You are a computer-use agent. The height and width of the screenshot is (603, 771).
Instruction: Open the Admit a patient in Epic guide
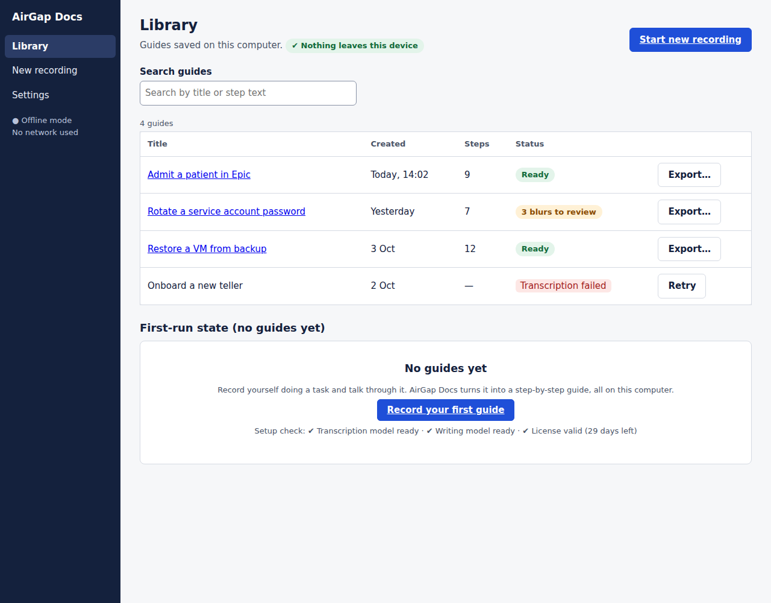click(199, 175)
